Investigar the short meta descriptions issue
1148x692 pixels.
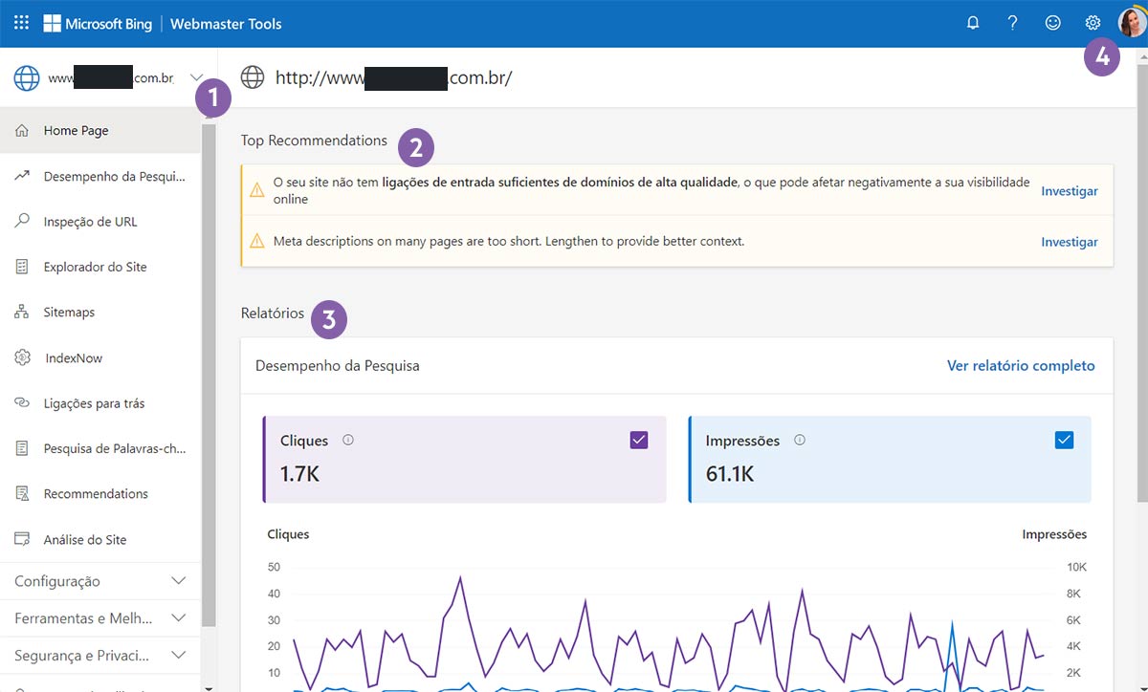coord(1070,242)
